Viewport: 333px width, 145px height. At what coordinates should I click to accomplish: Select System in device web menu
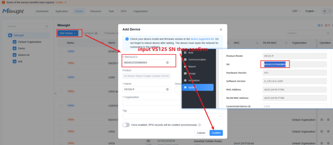[198, 87]
